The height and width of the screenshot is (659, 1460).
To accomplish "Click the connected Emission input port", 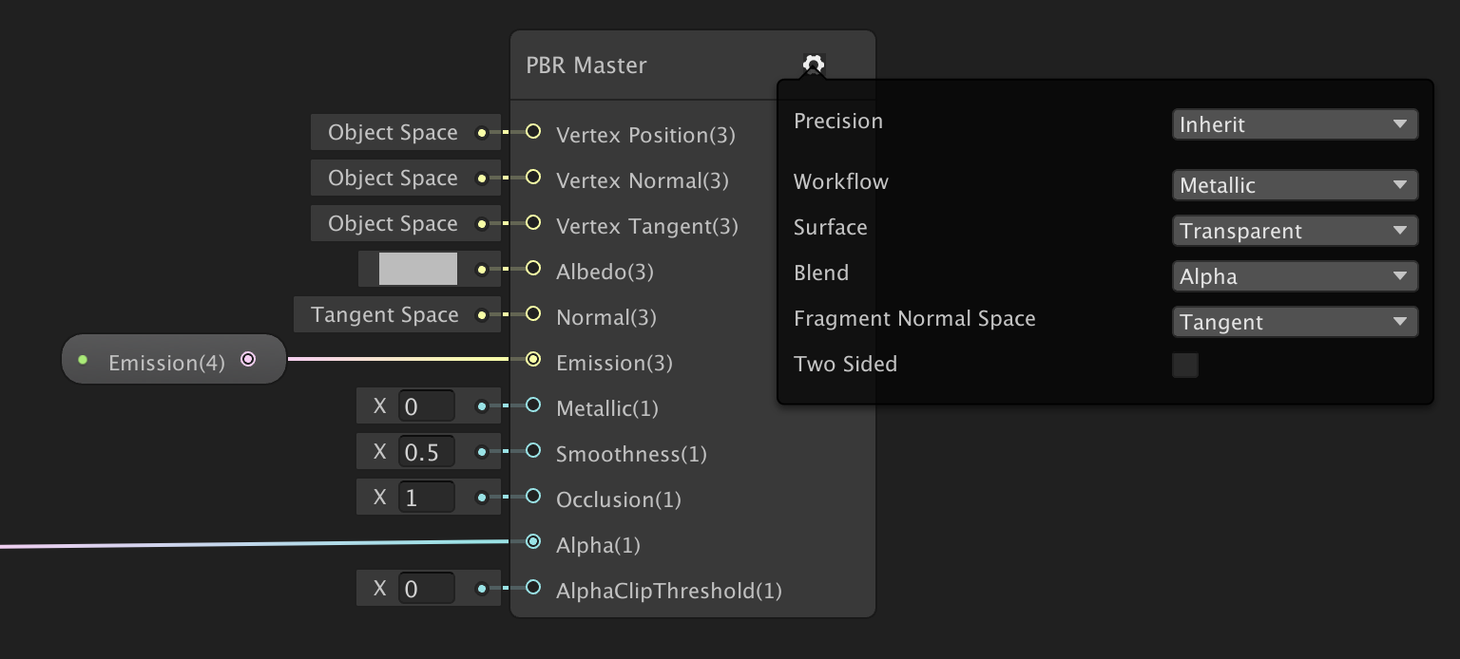I will 533,360.
